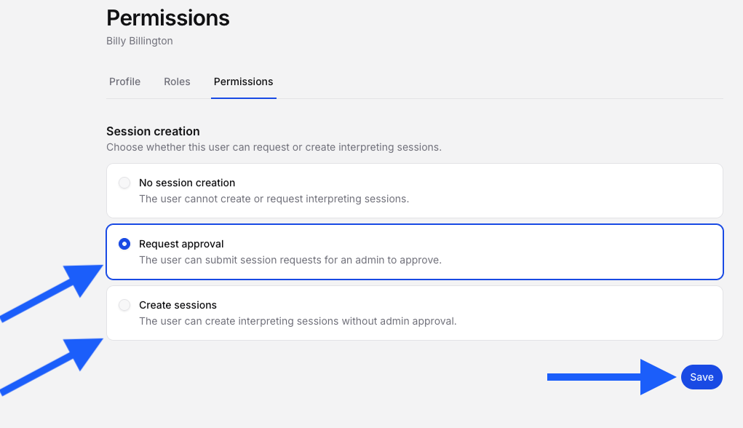
Task: Click the Session creation section heading
Action: click(x=153, y=131)
